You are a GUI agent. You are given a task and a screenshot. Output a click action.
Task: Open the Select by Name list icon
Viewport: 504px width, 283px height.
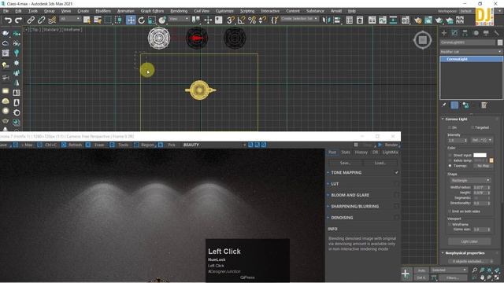(98, 20)
